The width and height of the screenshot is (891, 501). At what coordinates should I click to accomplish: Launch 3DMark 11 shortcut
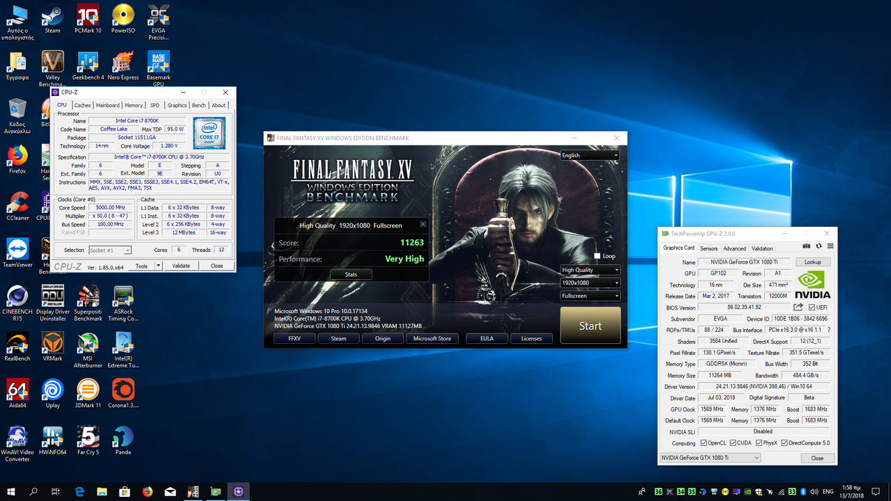(88, 393)
